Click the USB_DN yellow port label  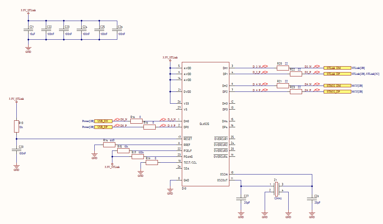[x=103, y=121]
